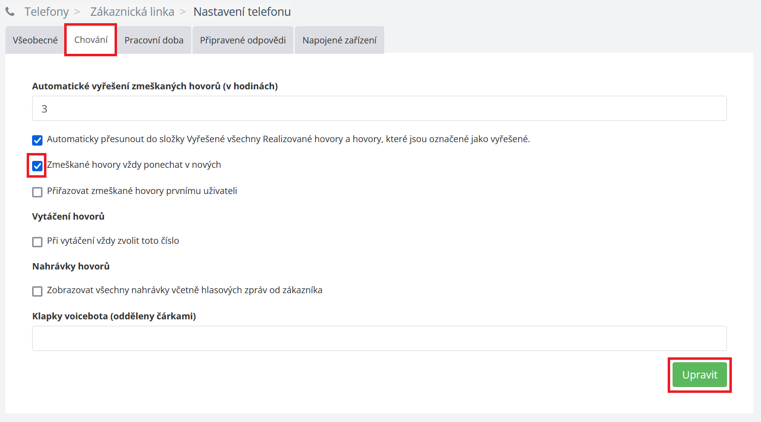The image size is (761, 422).
Task: Click the Klapky voicebota field label
Action: click(x=114, y=316)
